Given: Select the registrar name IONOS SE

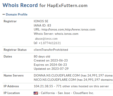Looking at the screenshot, I should pos(41,21).
